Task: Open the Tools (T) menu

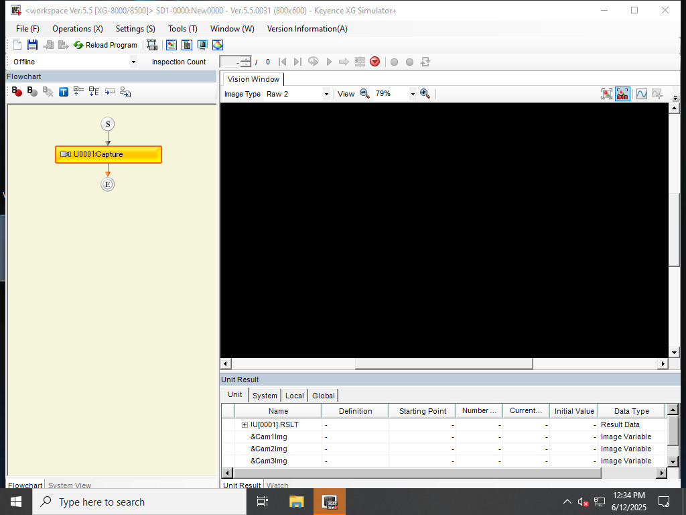Action: [x=182, y=29]
